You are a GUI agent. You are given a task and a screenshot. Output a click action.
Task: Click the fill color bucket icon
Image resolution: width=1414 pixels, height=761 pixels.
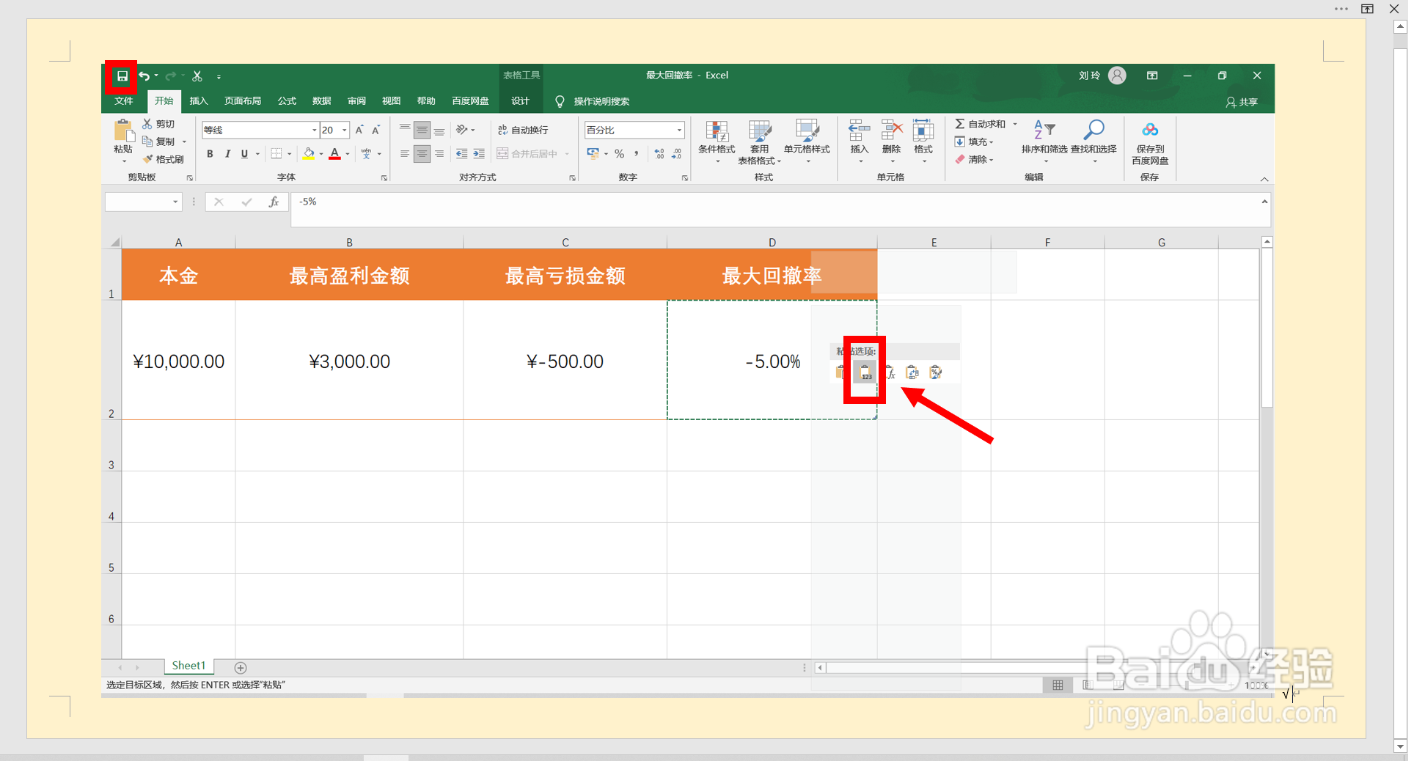309,154
